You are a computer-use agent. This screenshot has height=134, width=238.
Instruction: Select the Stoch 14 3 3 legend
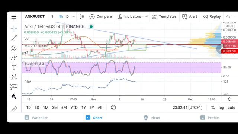34,64
